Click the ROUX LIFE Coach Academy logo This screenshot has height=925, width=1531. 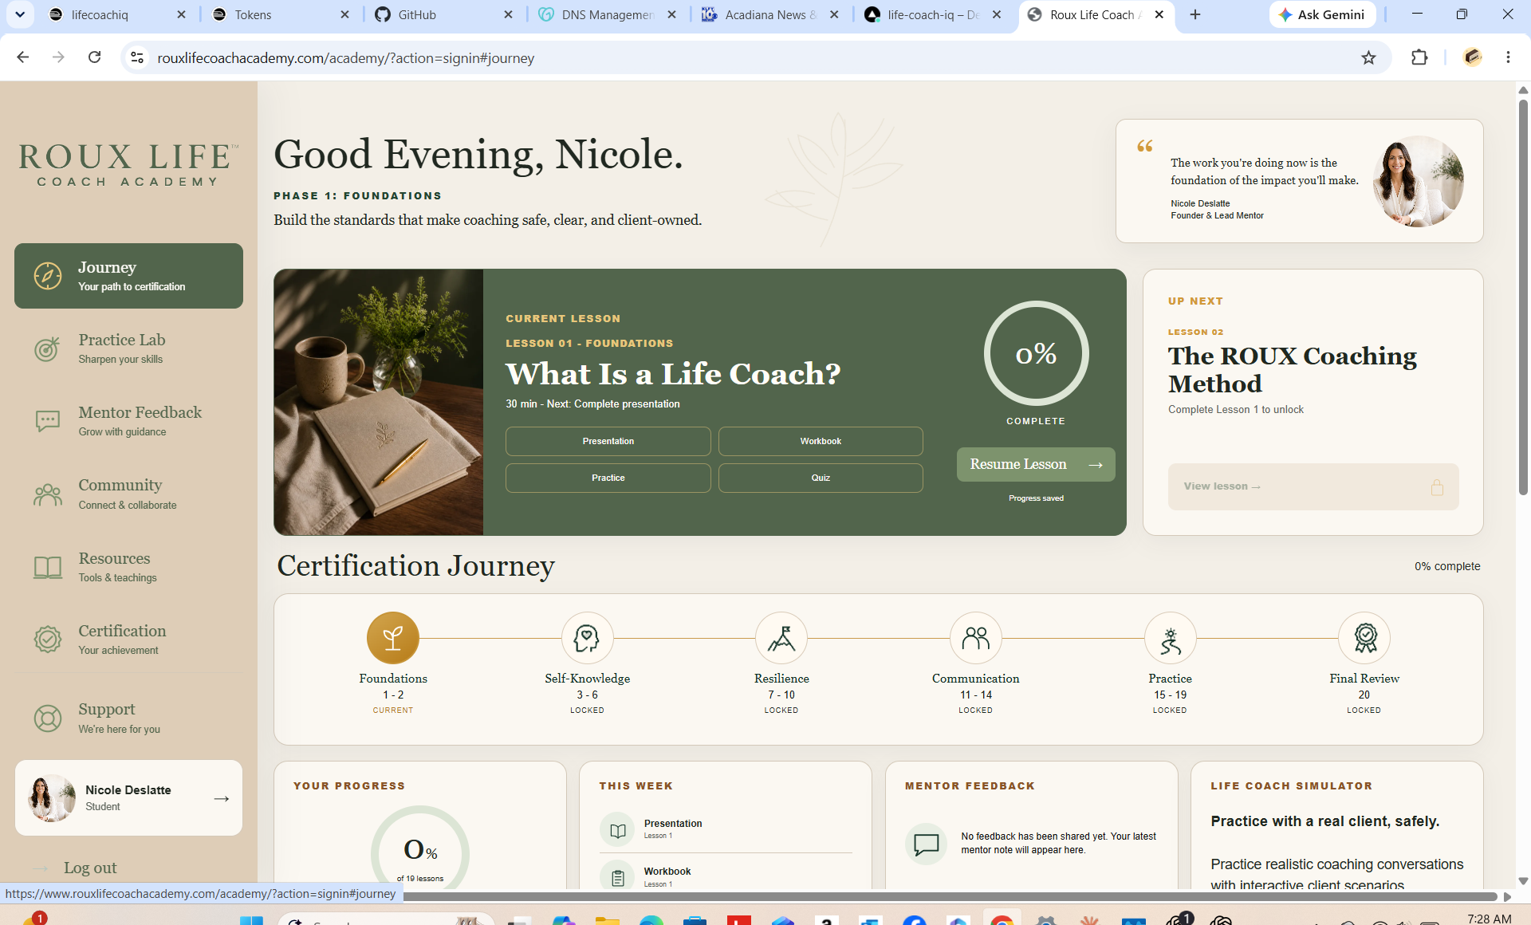point(128,164)
